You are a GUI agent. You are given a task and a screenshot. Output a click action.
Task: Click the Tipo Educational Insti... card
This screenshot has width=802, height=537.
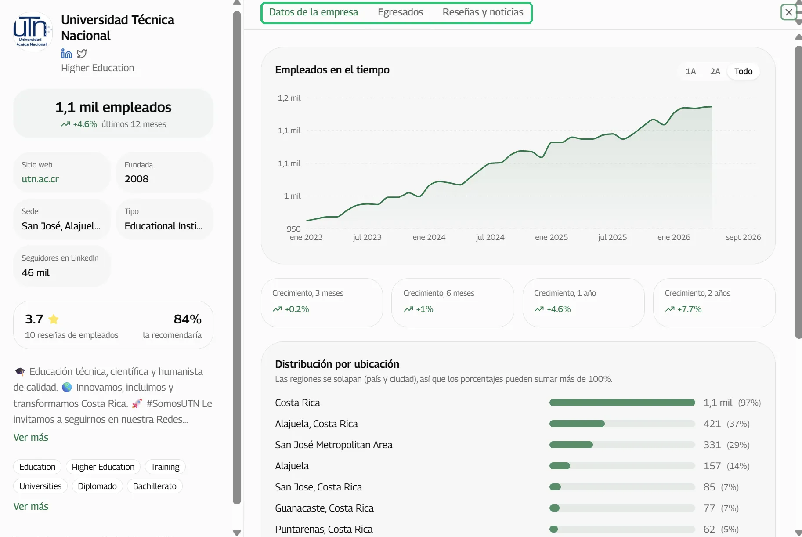pyautogui.click(x=165, y=219)
